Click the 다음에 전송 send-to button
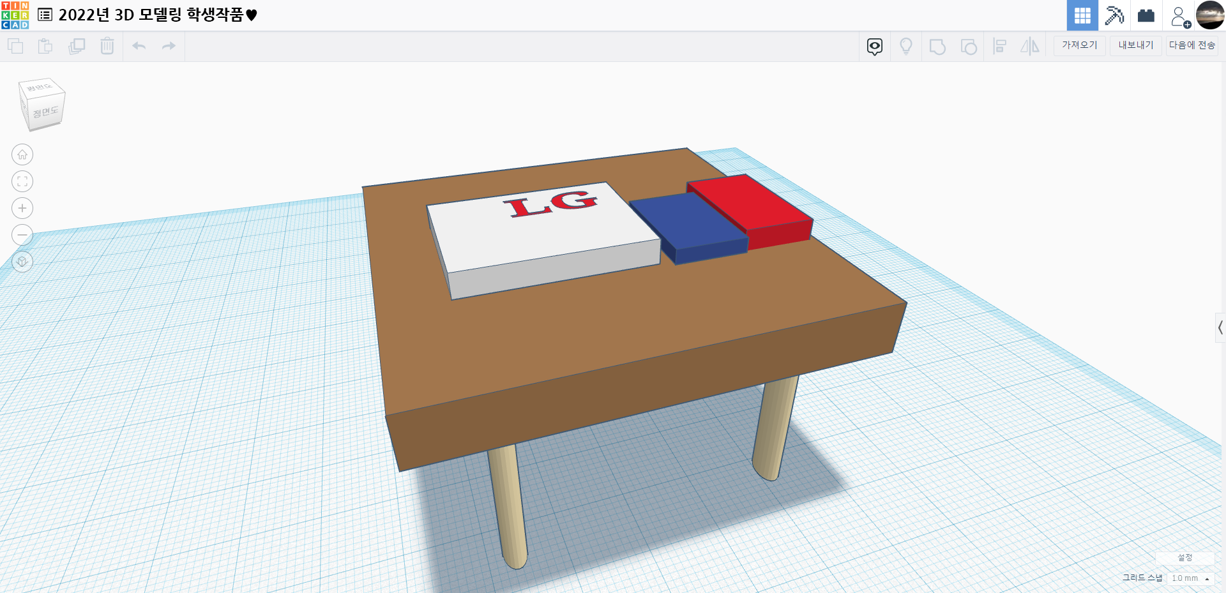This screenshot has width=1226, height=593. (1192, 45)
